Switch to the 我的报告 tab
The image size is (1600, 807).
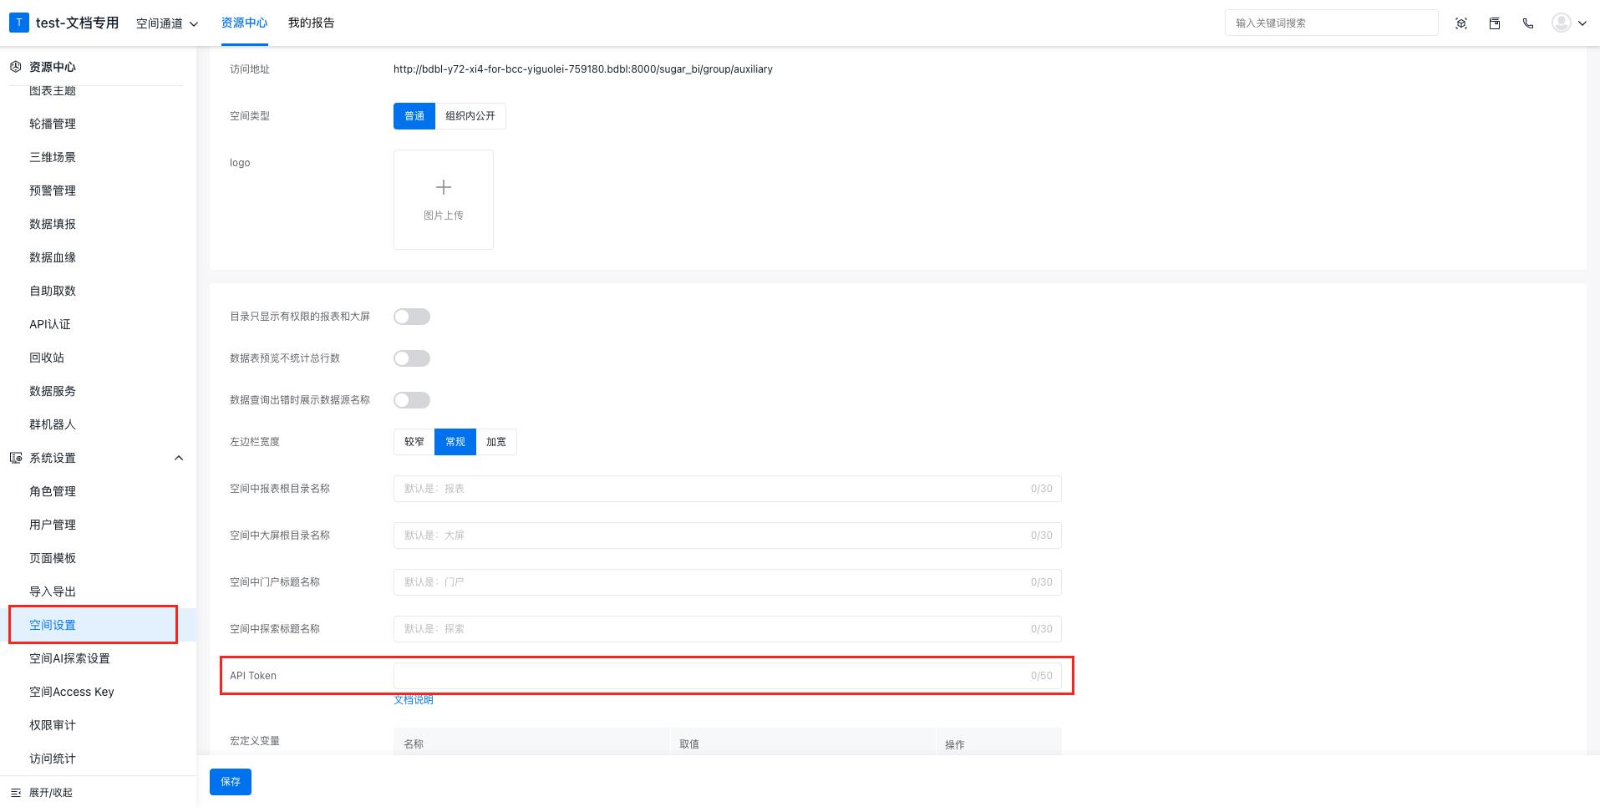(312, 23)
